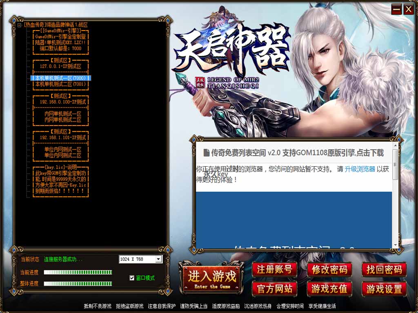418x313 pixels.
Task: Close the launcher window
Action: point(408,10)
